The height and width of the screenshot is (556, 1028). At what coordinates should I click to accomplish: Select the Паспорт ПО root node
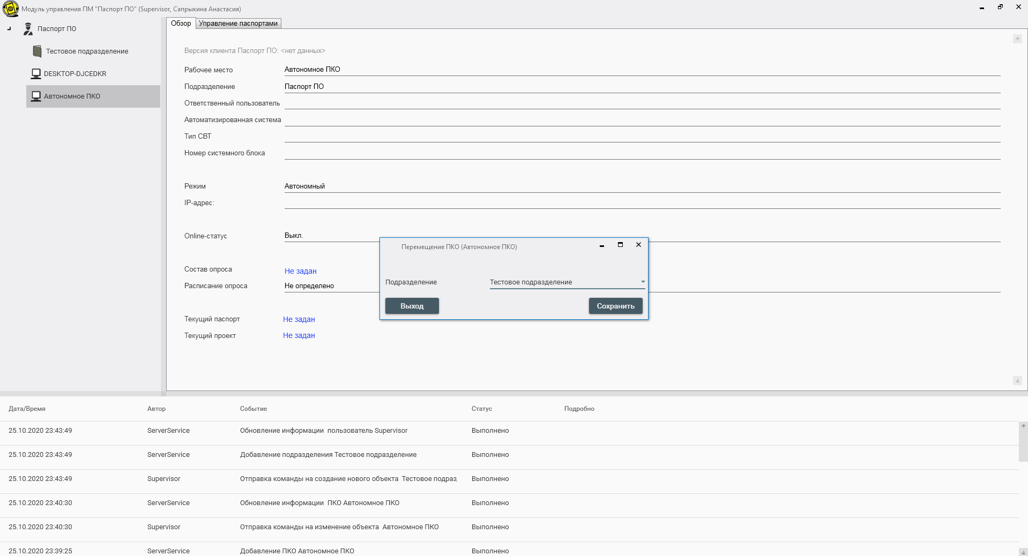[x=57, y=29]
